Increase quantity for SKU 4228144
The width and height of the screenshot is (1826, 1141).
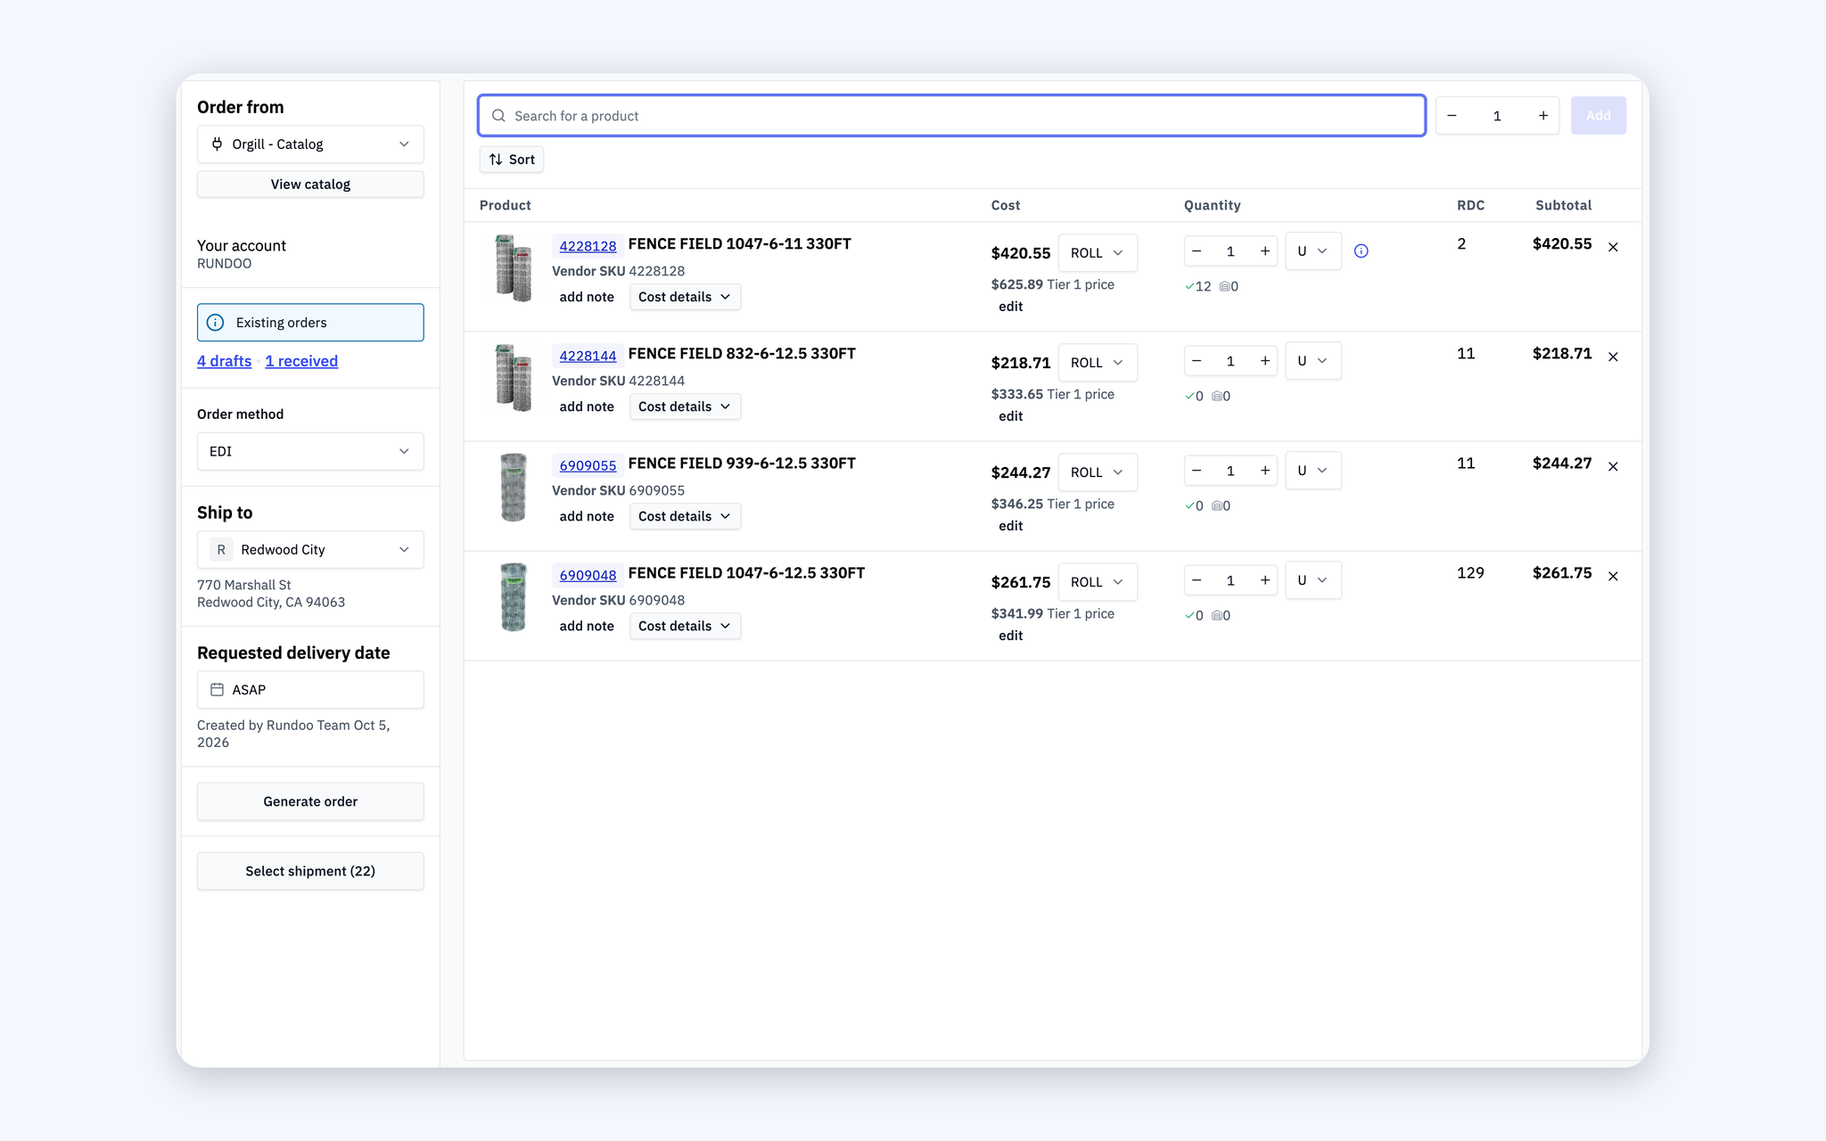point(1264,361)
